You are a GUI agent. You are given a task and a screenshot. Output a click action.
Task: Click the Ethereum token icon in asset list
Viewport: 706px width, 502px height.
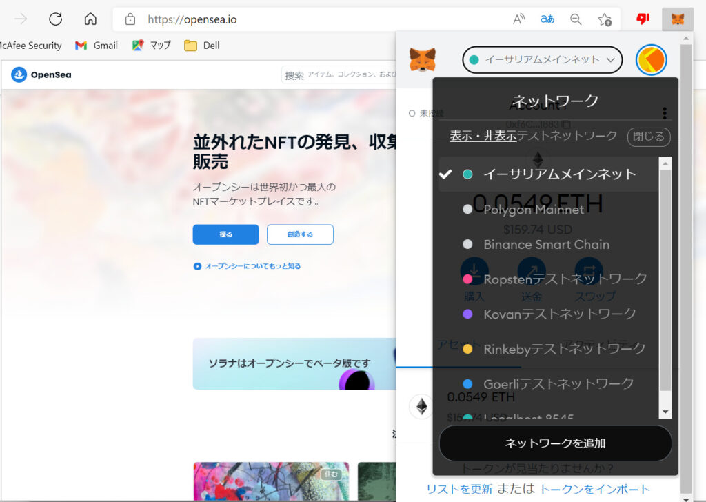(421, 407)
